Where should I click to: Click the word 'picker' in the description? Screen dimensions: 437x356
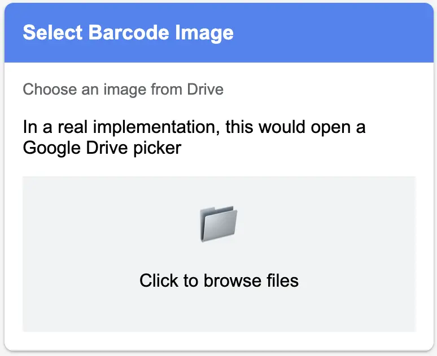pos(157,148)
